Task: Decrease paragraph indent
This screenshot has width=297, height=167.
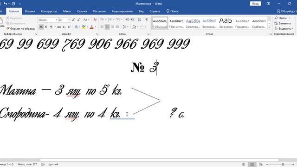Action: point(127,19)
